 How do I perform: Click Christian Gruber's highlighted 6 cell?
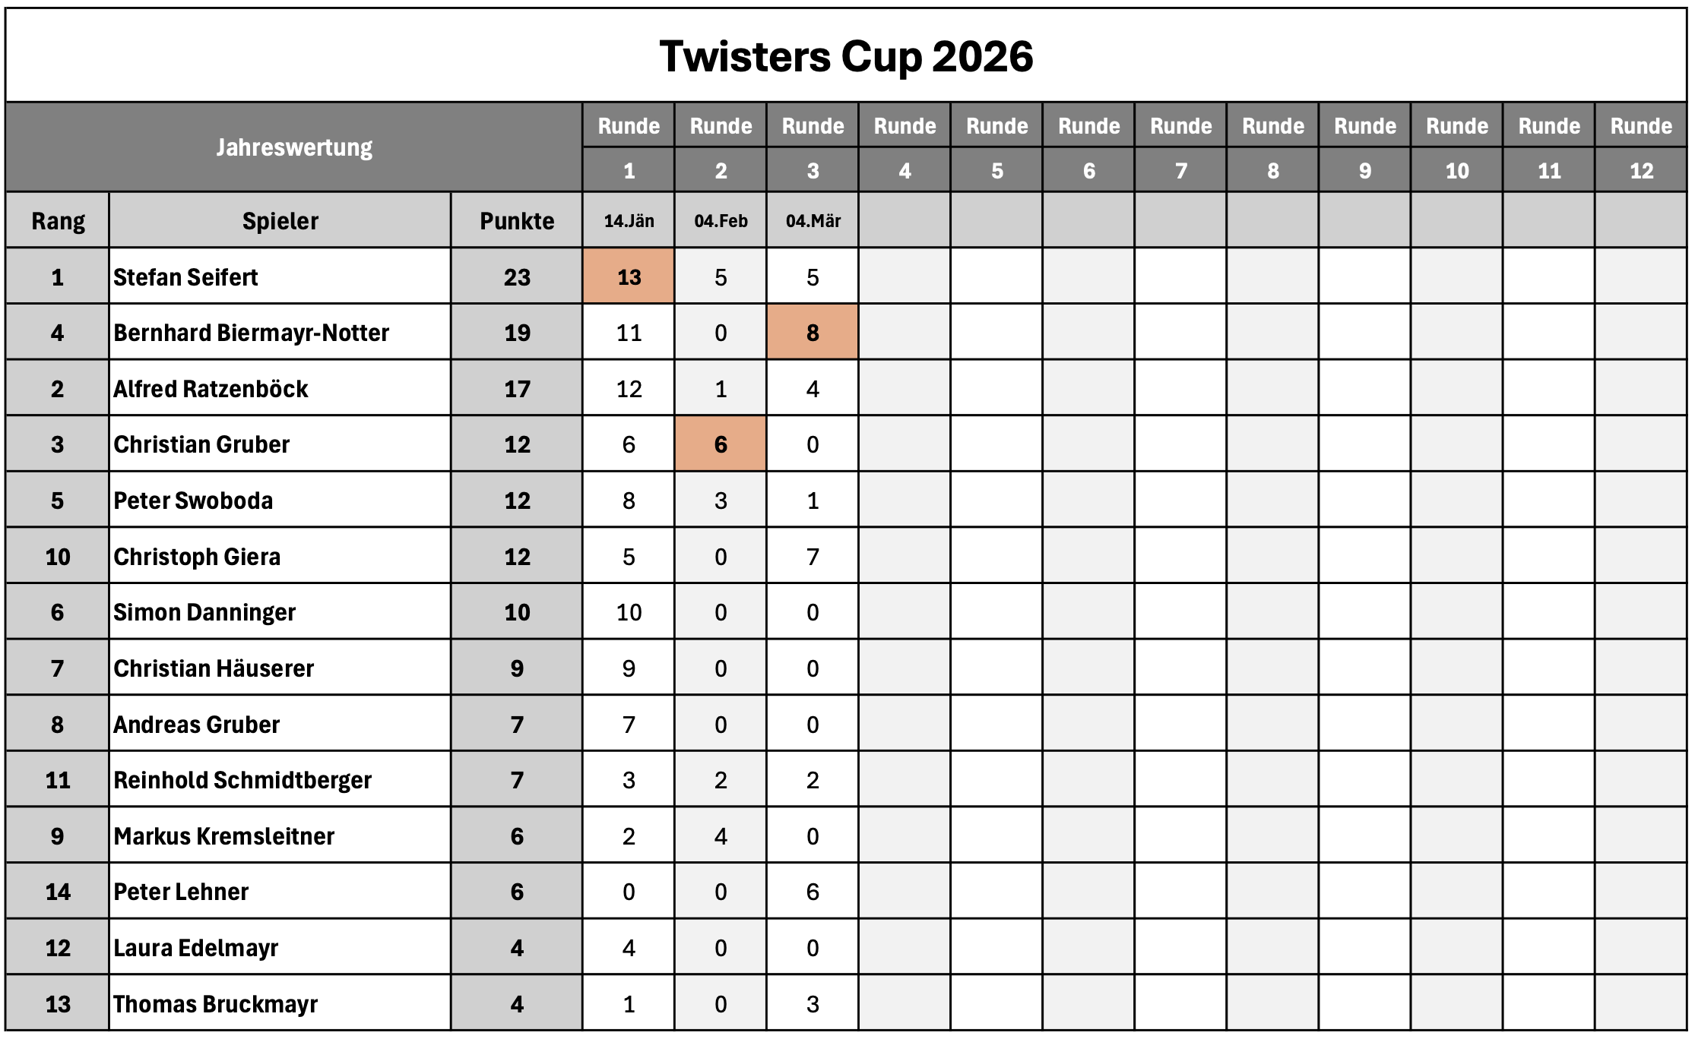pos(721,444)
